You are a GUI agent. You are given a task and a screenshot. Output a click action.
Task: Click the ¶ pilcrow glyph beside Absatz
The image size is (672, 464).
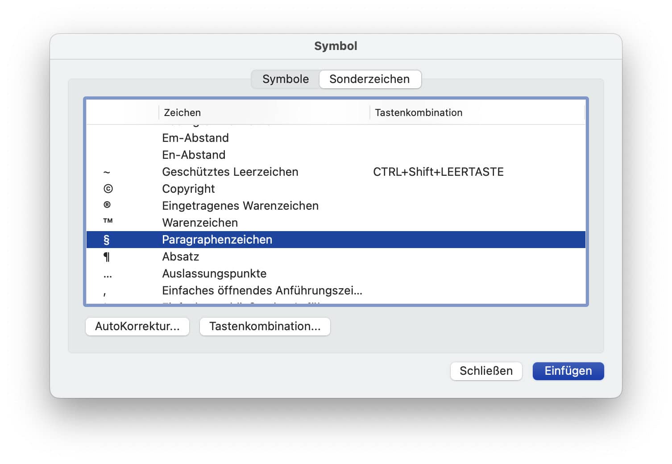(106, 257)
